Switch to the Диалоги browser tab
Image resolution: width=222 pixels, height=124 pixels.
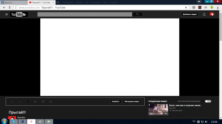(14, 3)
